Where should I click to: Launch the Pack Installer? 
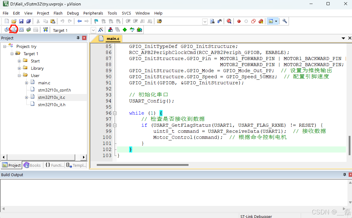click(x=139, y=30)
